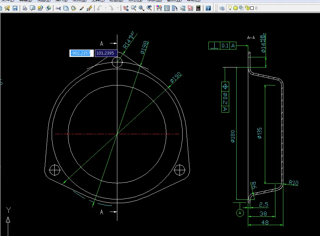Viewport: 320px width, 236px height.
Task: Open Help with the question mark icon
Action: [x=208, y=8]
